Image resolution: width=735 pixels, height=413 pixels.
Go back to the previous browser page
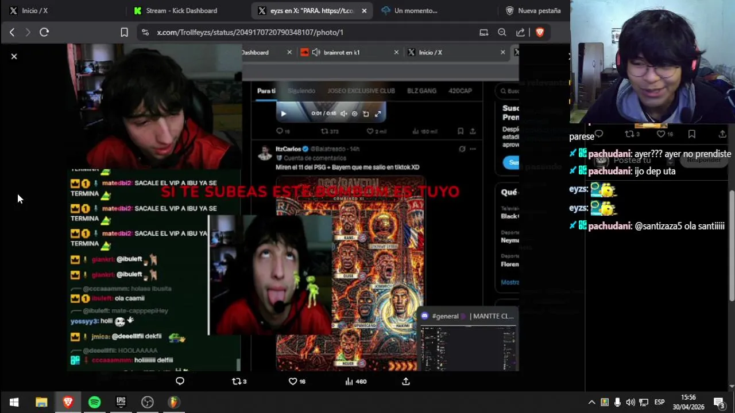click(12, 33)
